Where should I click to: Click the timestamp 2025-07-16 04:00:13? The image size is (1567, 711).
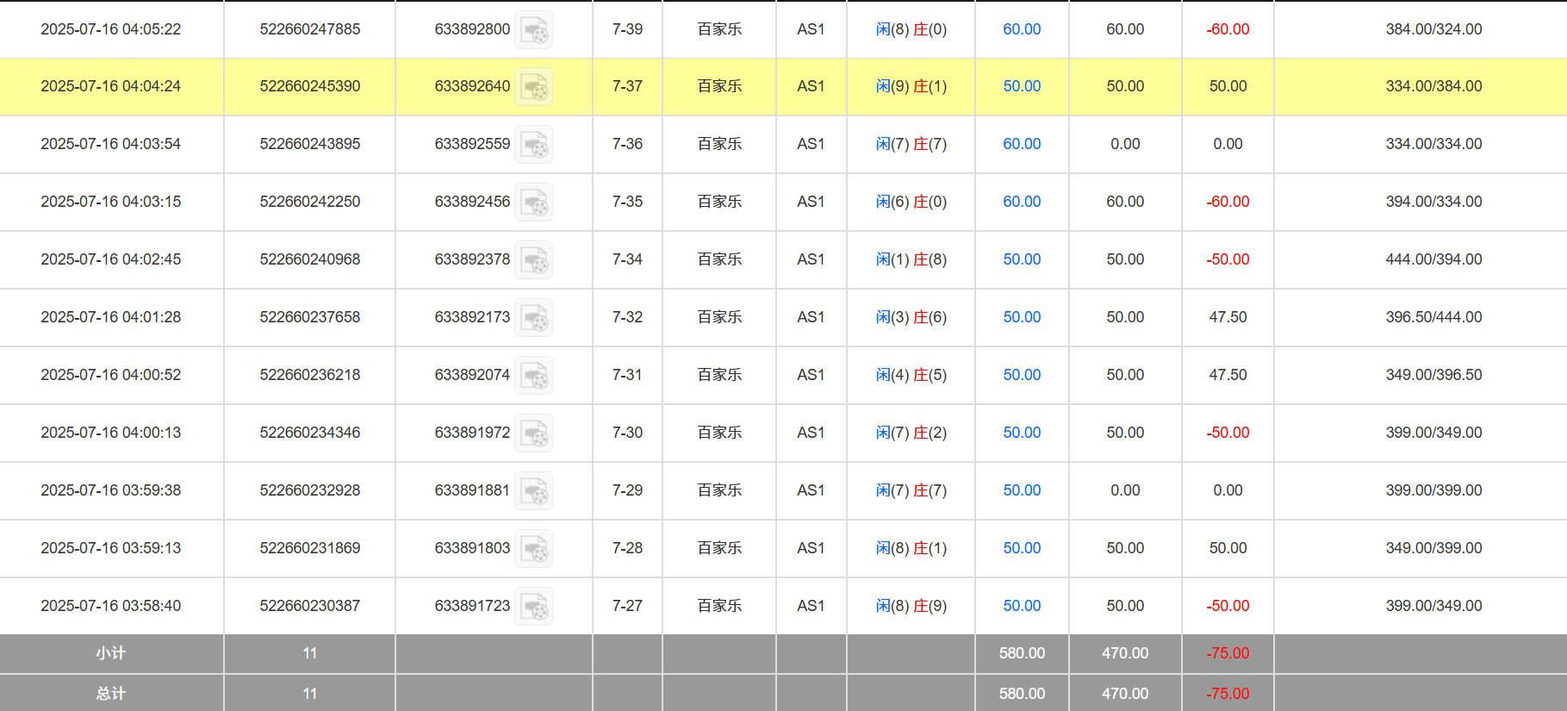[x=111, y=433]
